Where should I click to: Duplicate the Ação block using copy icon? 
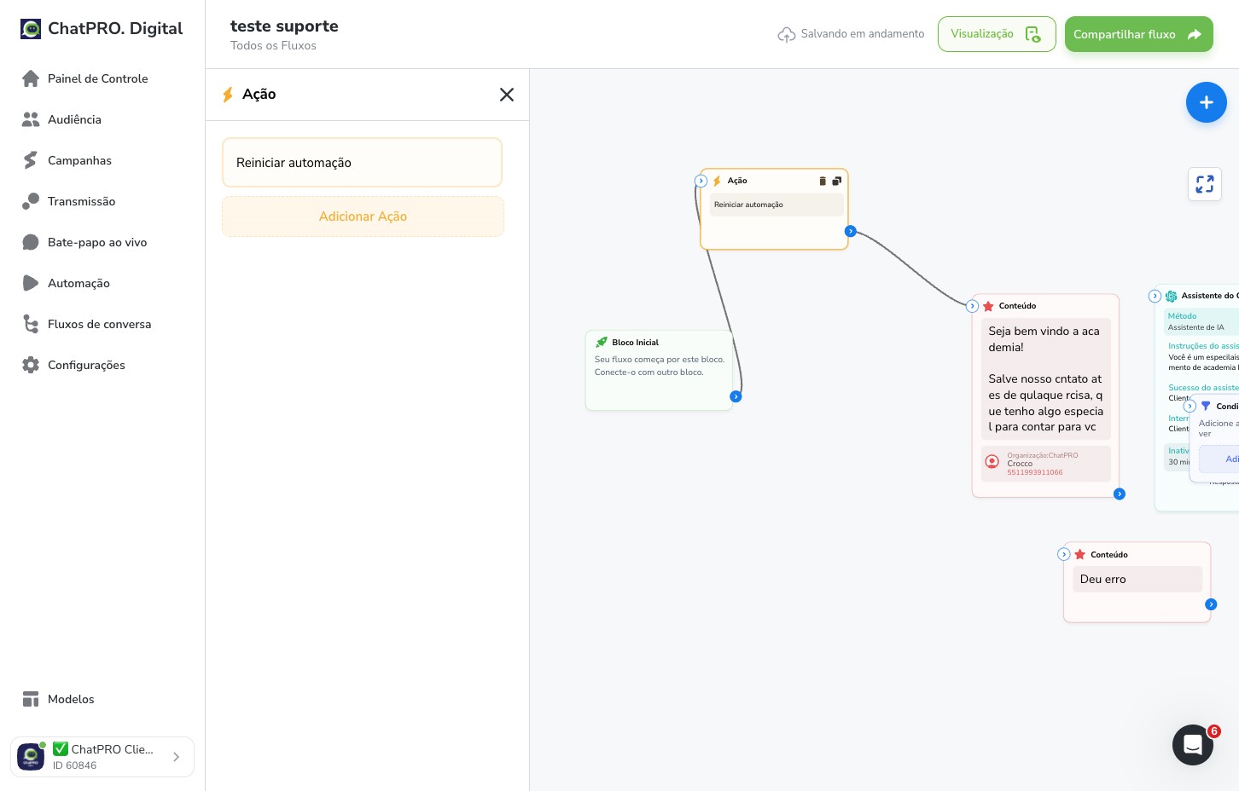[837, 181]
